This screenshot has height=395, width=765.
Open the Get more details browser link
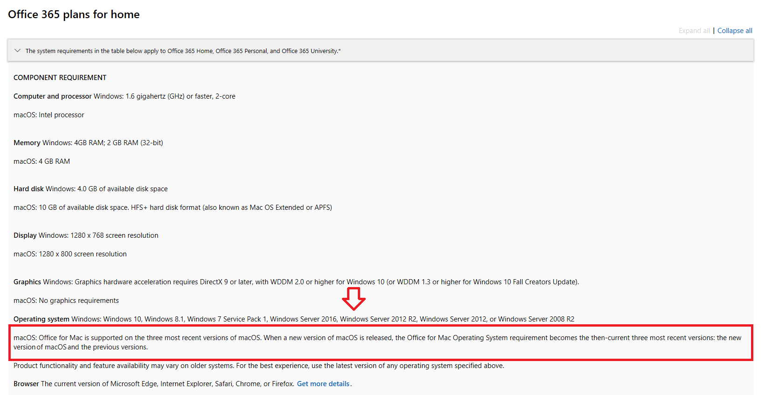tap(323, 384)
